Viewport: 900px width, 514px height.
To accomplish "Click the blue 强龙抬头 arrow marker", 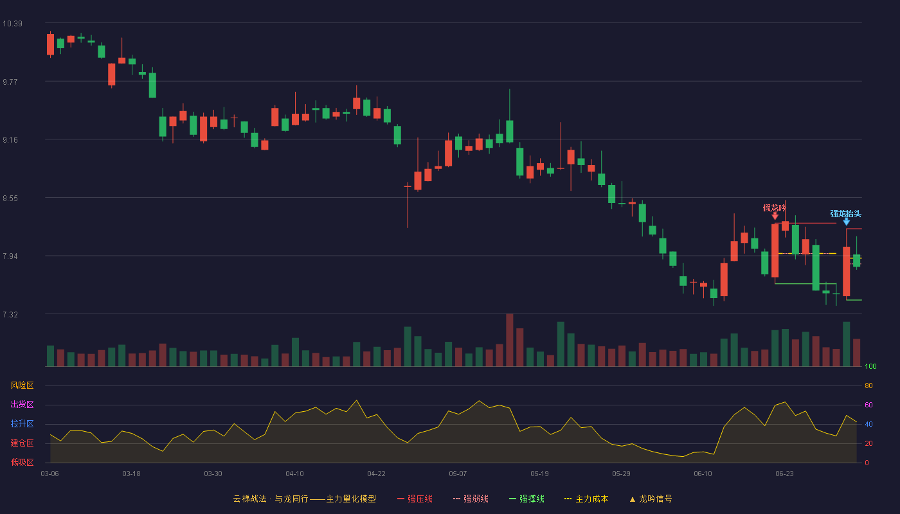I will tap(846, 222).
